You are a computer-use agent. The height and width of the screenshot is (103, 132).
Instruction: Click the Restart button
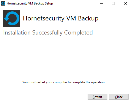[97, 97]
